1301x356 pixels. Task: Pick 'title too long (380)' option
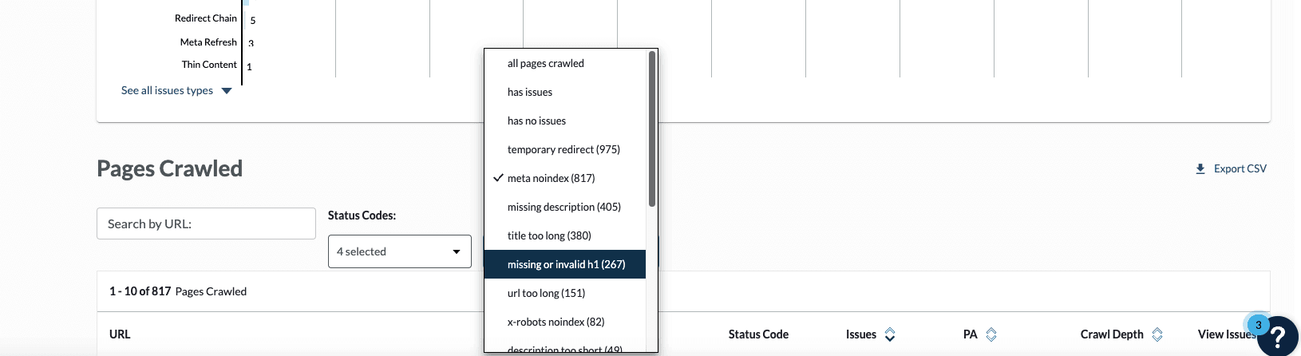(549, 236)
